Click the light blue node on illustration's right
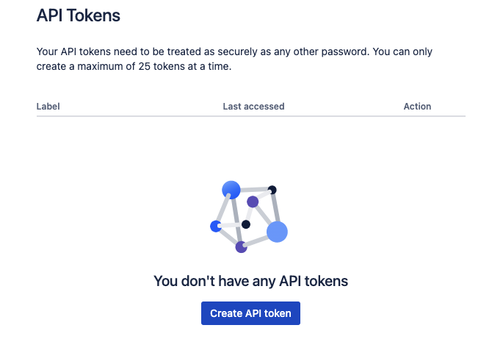492x339 pixels. 277,232
